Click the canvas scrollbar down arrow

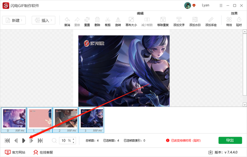tap(245, 105)
